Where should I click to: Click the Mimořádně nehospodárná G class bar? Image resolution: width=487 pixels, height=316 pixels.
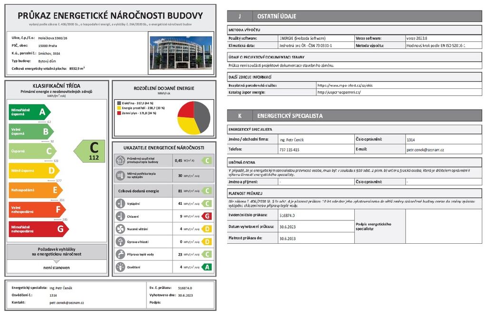38,229
